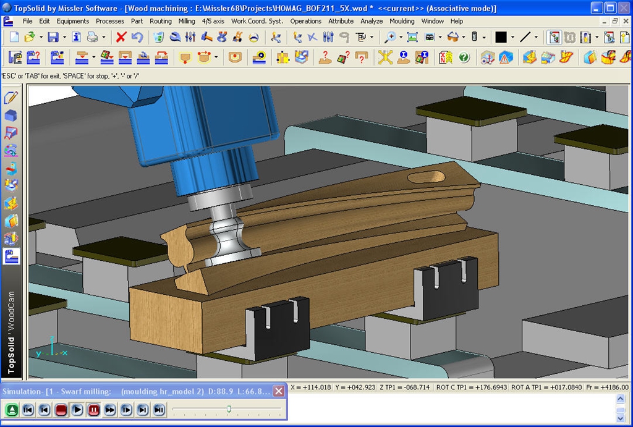Click the sunglasses rendering icon
The width and height of the screenshot is (633, 427).
[453, 38]
